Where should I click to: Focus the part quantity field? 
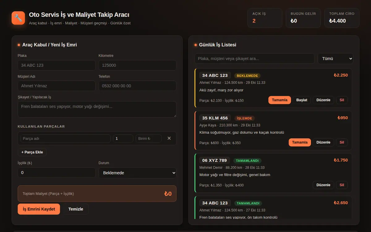pos(123,139)
